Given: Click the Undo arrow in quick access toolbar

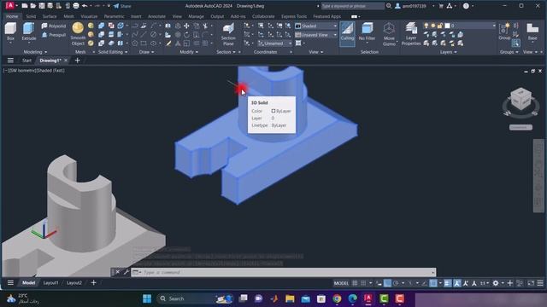Looking at the screenshot, I should [85, 6].
